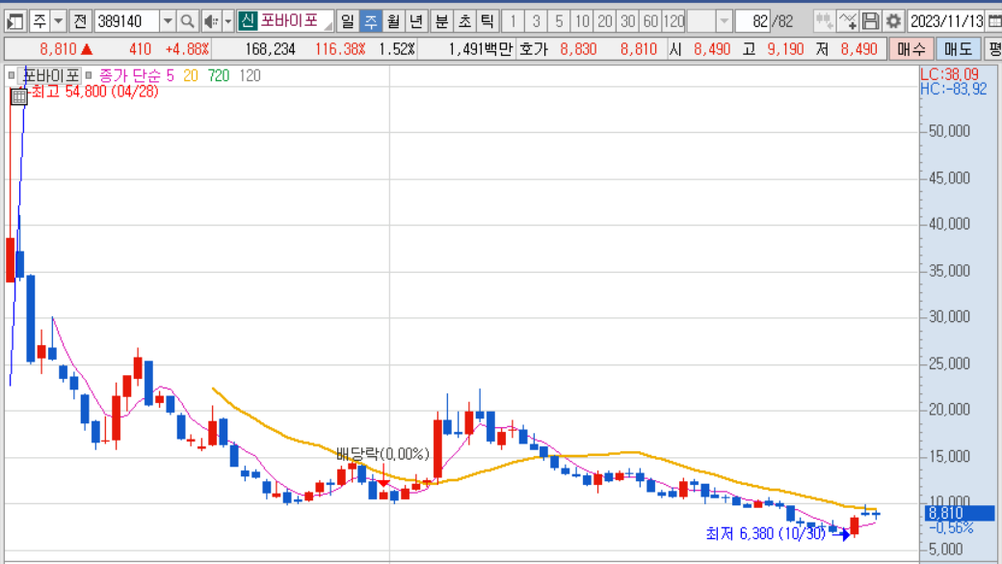1002x564 pixels.
Task: Click the 최고 54,800 (04/28) label
Action: pyautogui.click(x=94, y=92)
